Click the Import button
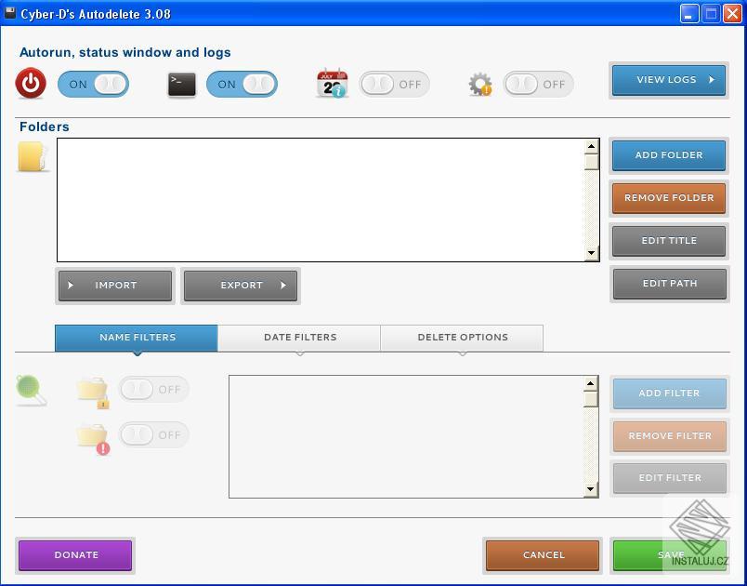Image resolution: width=747 pixels, height=586 pixels. (115, 286)
